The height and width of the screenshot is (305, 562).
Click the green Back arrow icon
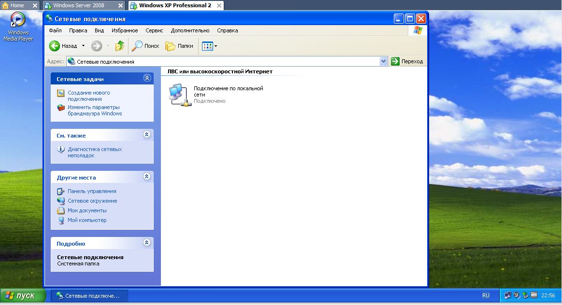55,46
